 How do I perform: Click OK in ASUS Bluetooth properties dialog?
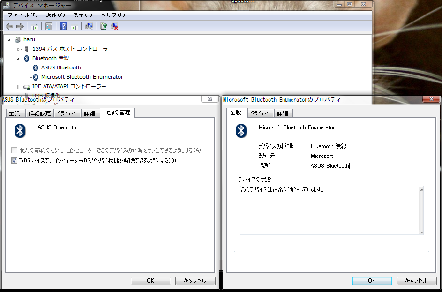pos(150,281)
